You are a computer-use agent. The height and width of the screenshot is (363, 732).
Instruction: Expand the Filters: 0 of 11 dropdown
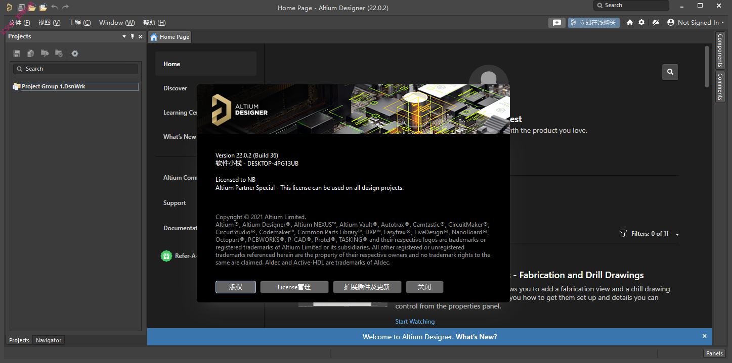pyautogui.click(x=677, y=234)
